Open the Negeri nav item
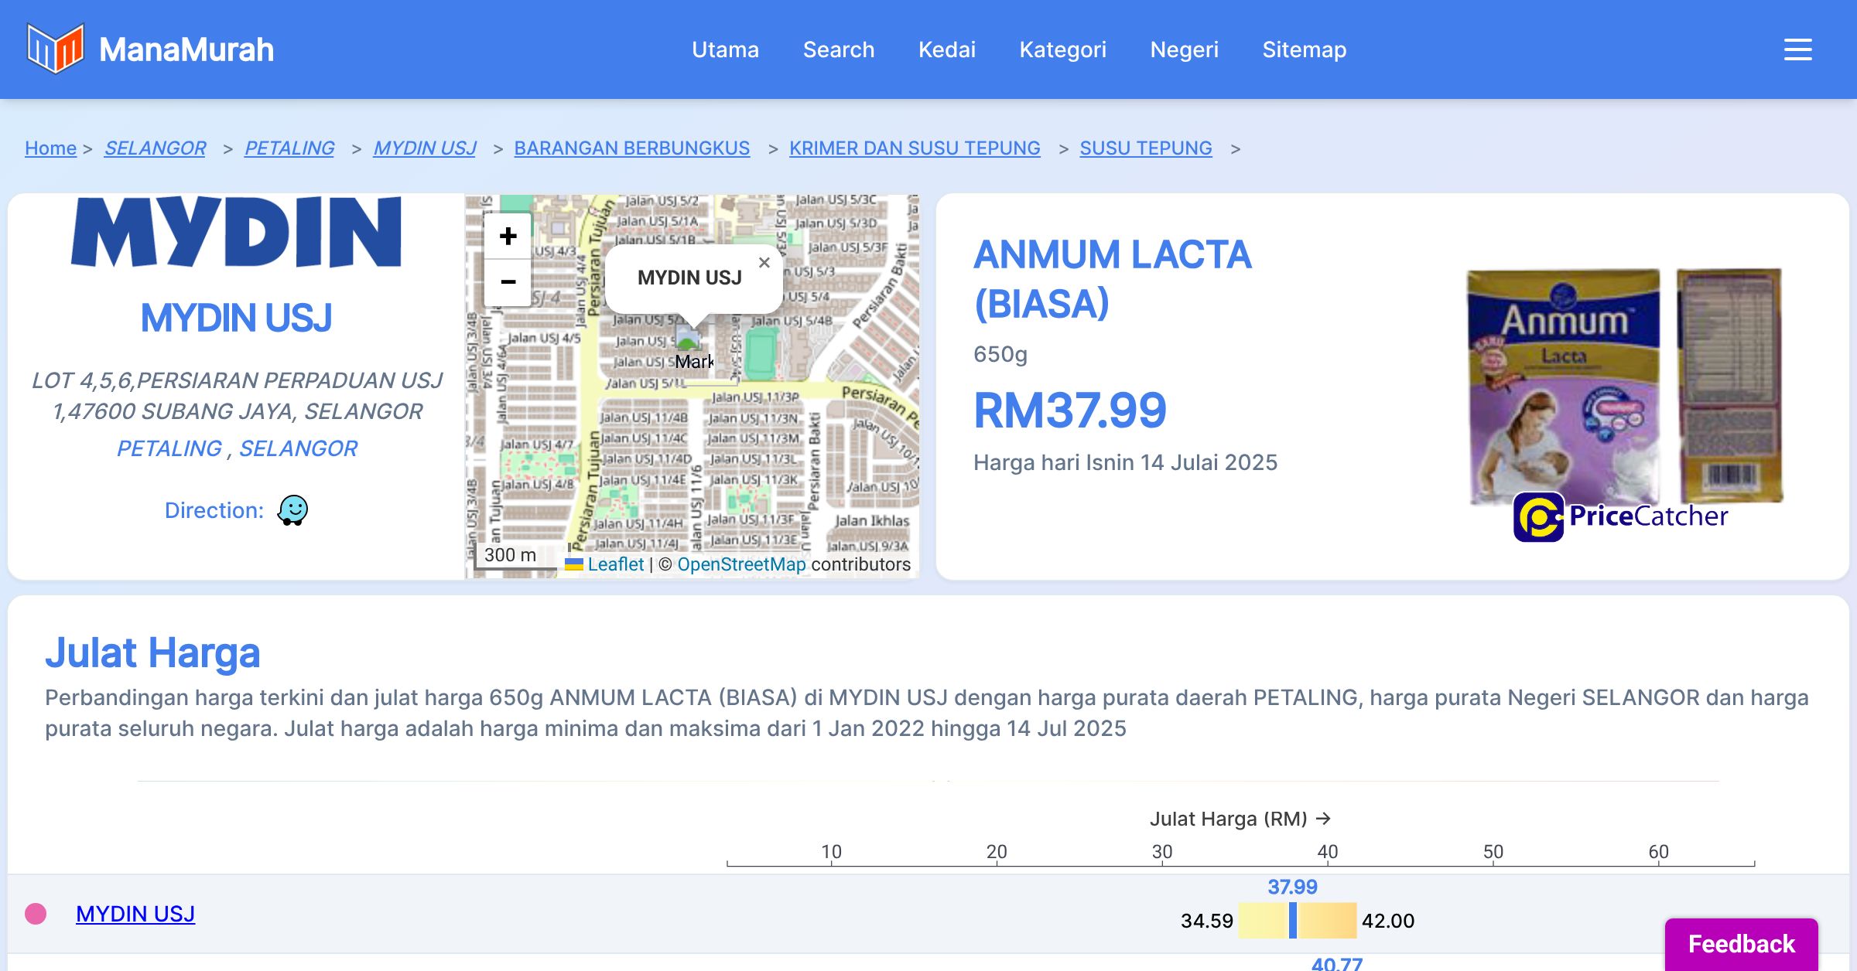This screenshot has height=971, width=1857. pos(1184,49)
